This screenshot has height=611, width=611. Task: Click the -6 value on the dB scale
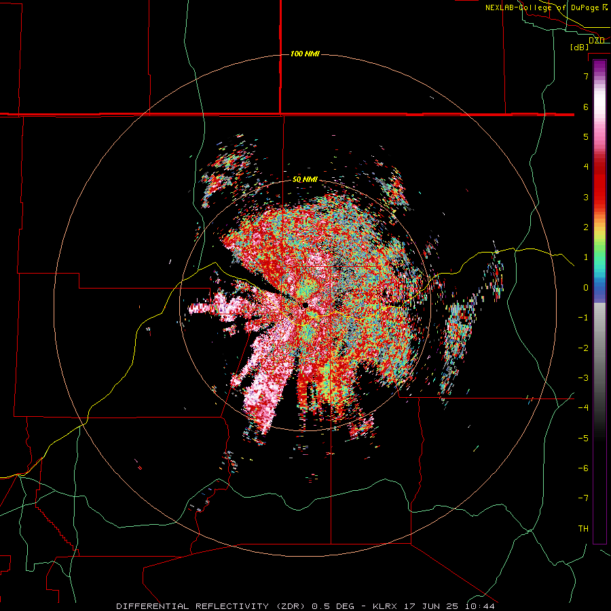(583, 468)
